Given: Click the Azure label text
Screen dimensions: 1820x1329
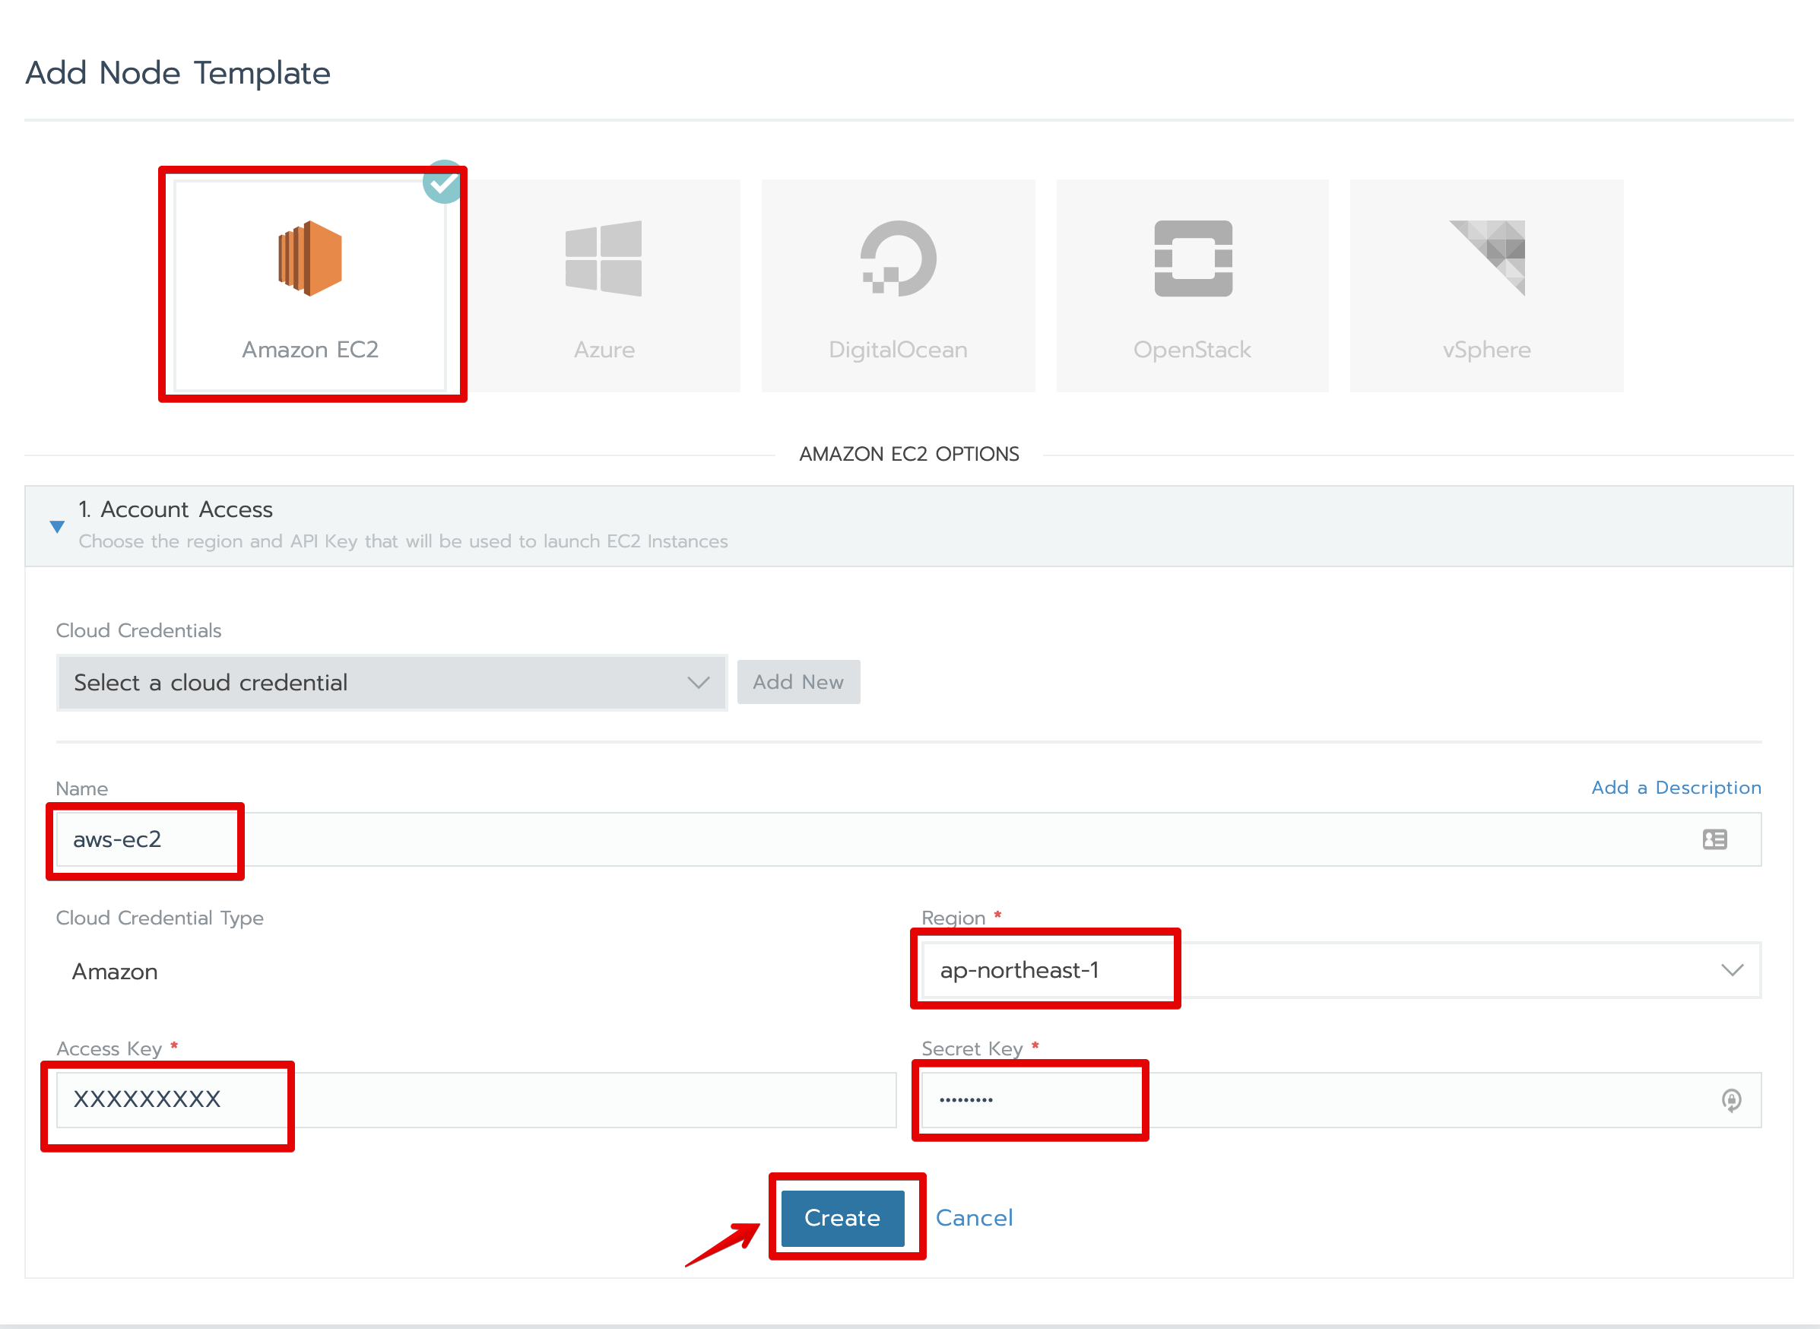Looking at the screenshot, I should pyautogui.click(x=604, y=350).
